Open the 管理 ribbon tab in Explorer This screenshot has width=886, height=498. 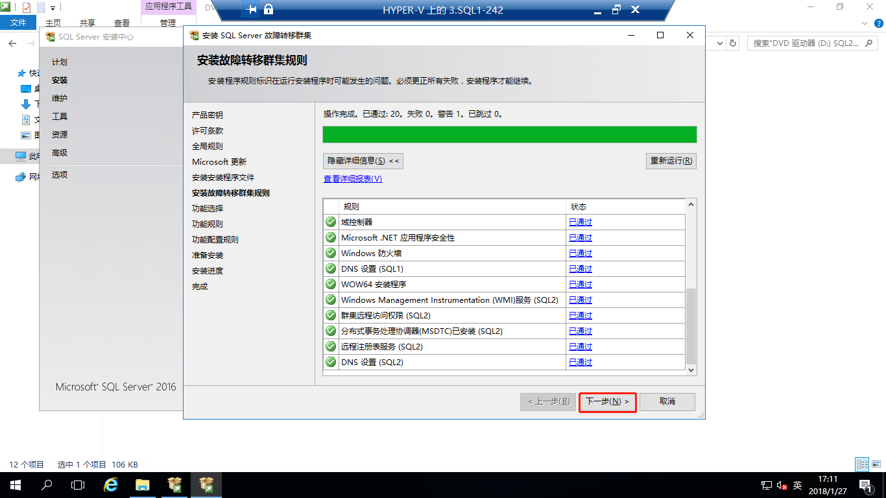click(x=168, y=23)
